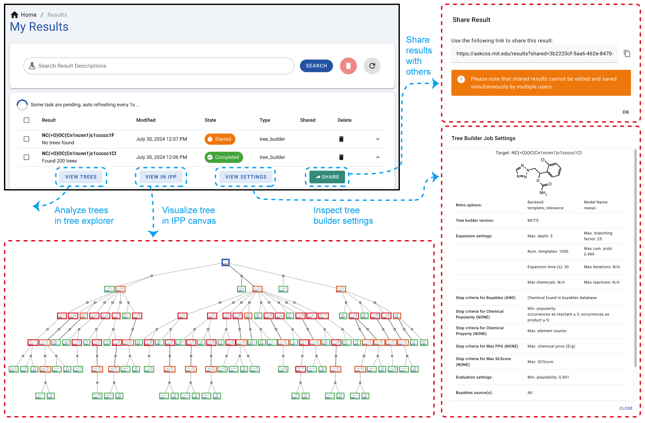Expand the Started result row chevron

click(x=378, y=139)
